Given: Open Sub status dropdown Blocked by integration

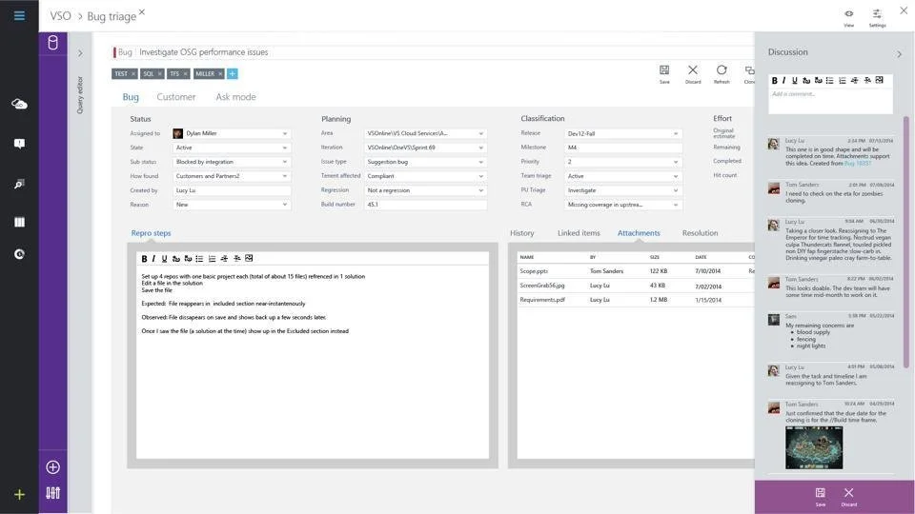Looking at the screenshot, I should [231, 162].
